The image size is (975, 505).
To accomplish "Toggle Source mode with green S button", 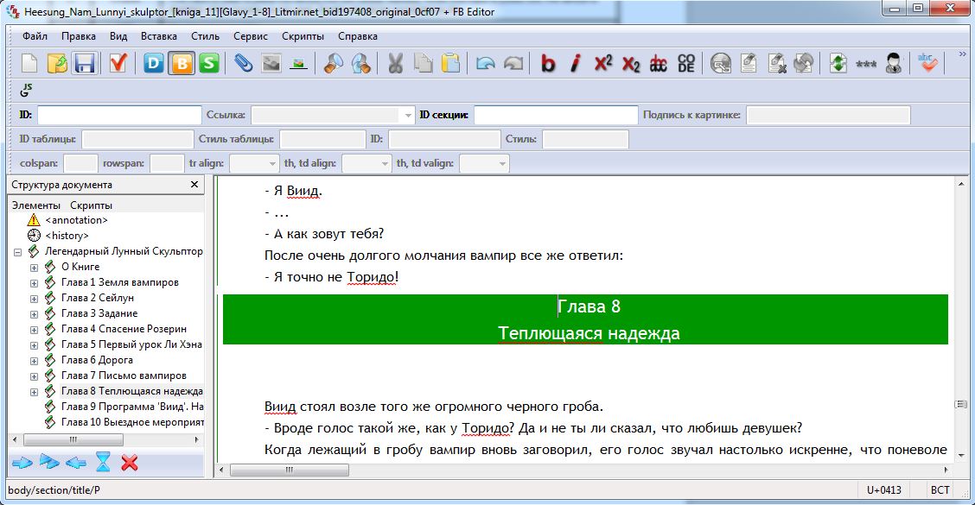I will click(x=208, y=63).
